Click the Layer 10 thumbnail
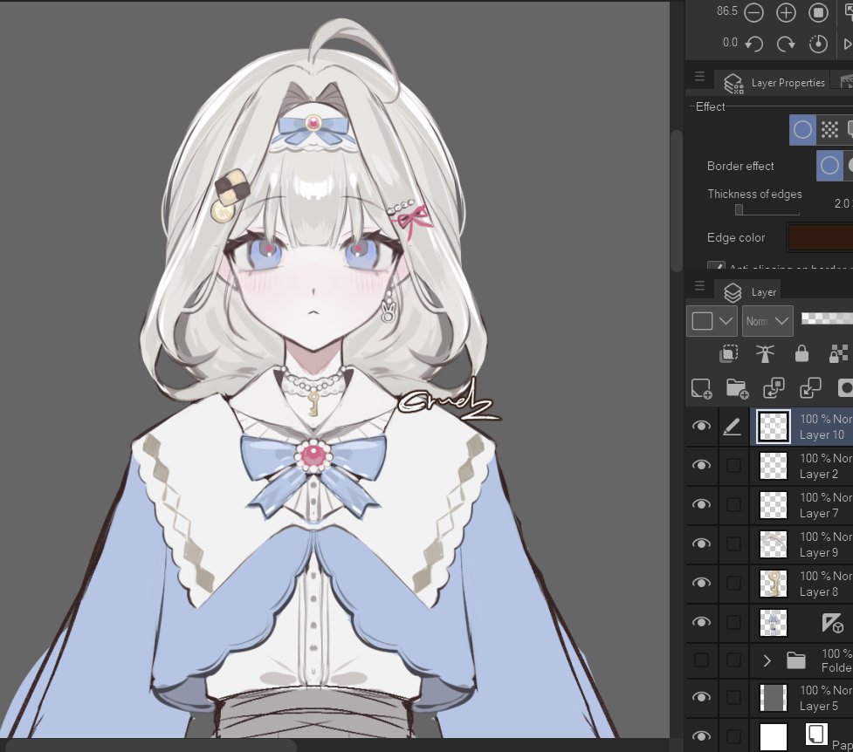This screenshot has height=752, width=853. [x=773, y=427]
